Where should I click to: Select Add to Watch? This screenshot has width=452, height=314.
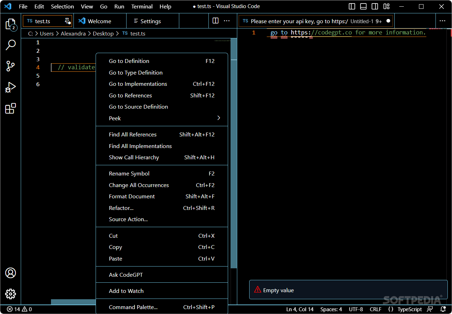click(162, 291)
